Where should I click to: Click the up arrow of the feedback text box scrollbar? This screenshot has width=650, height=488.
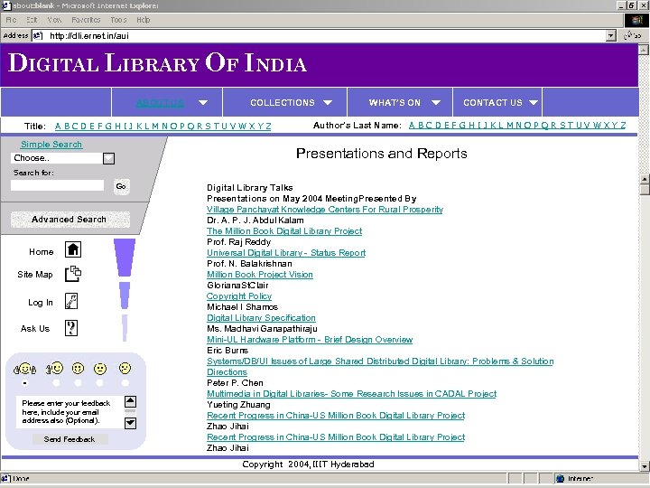click(x=130, y=401)
